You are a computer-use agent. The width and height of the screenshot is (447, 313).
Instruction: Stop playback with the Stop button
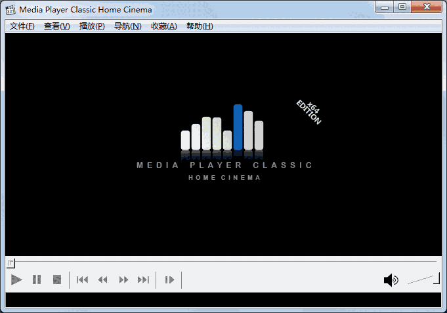[x=57, y=280]
